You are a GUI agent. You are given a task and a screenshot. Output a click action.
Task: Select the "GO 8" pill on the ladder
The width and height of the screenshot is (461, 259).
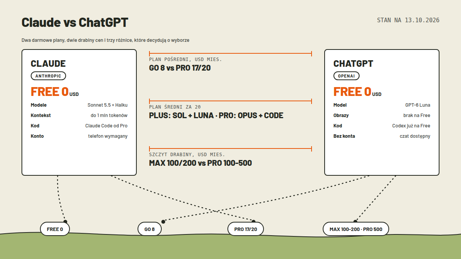(x=149, y=229)
